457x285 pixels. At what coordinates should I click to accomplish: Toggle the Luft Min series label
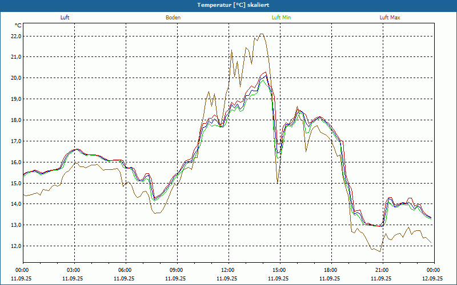[x=282, y=18]
